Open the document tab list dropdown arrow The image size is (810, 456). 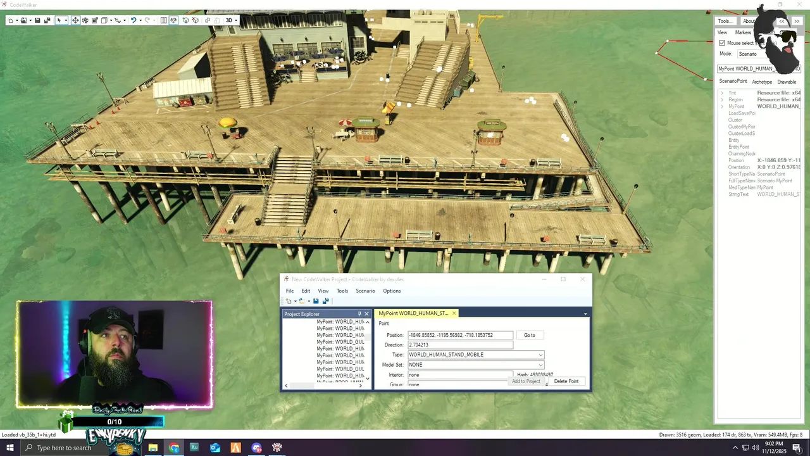click(585, 313)
